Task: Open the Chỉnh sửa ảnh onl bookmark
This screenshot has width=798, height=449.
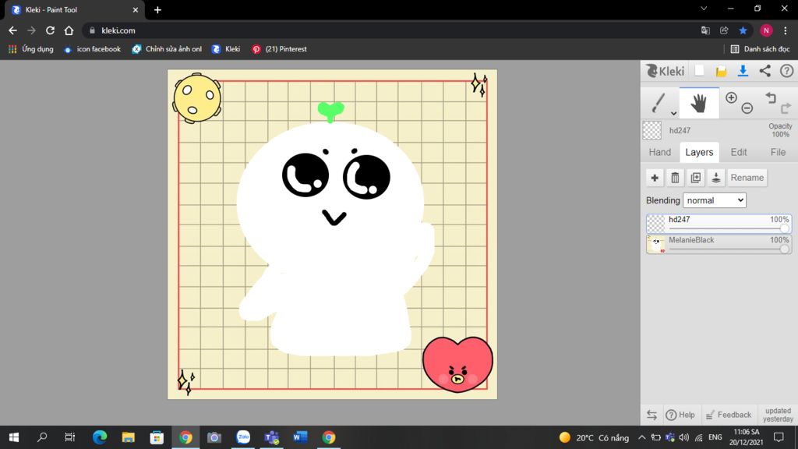Action: [x=167, y=49]
